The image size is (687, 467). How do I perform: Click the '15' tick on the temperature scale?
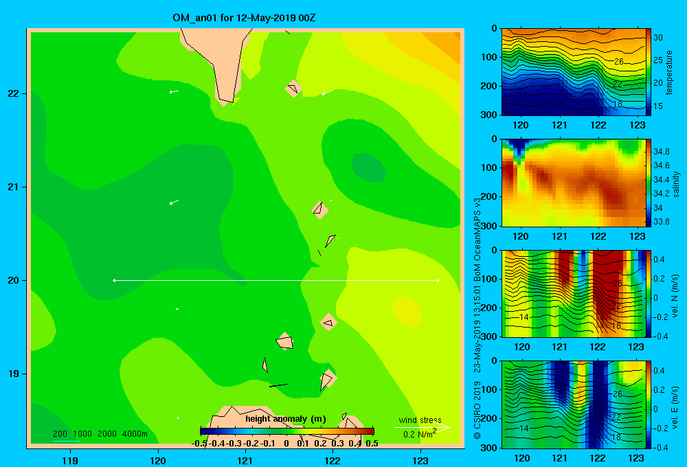pos(658,106)
